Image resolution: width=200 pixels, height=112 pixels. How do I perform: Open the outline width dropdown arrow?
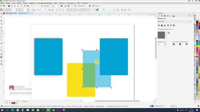[103, 10]
